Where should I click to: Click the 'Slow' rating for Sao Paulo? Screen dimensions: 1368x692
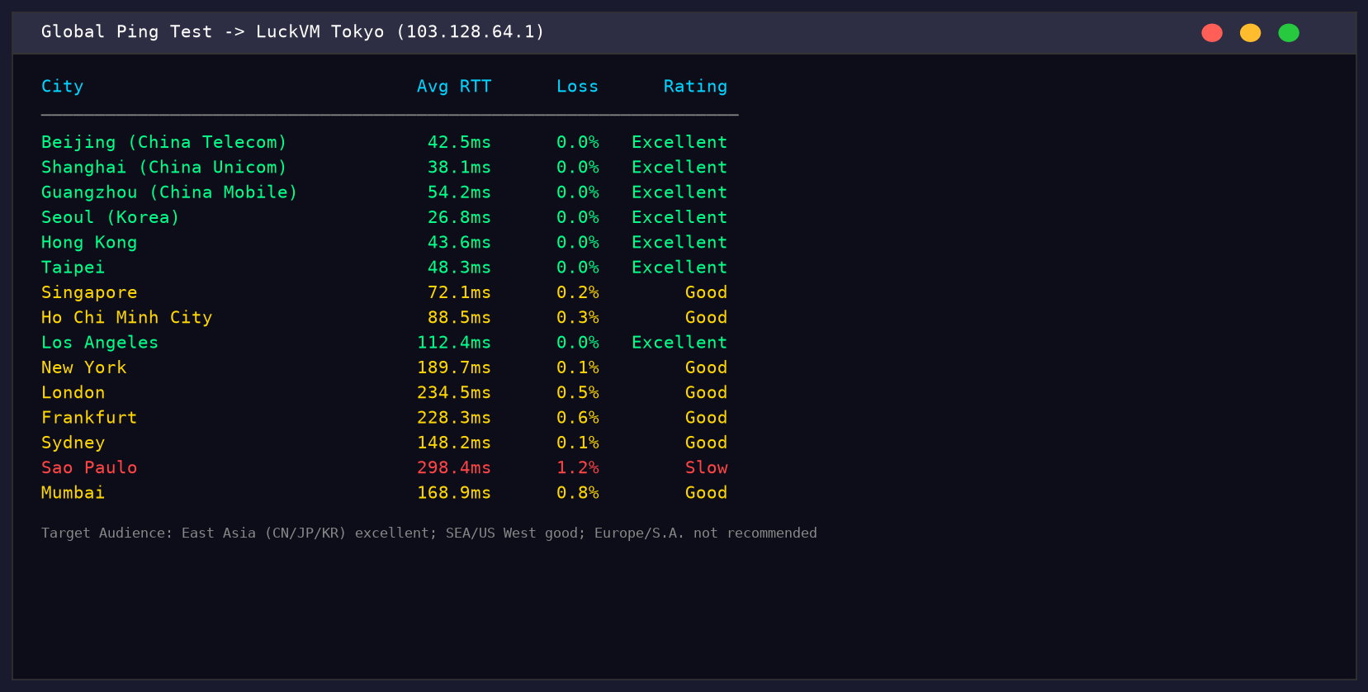pyautogui.click(x=707, y=467)
